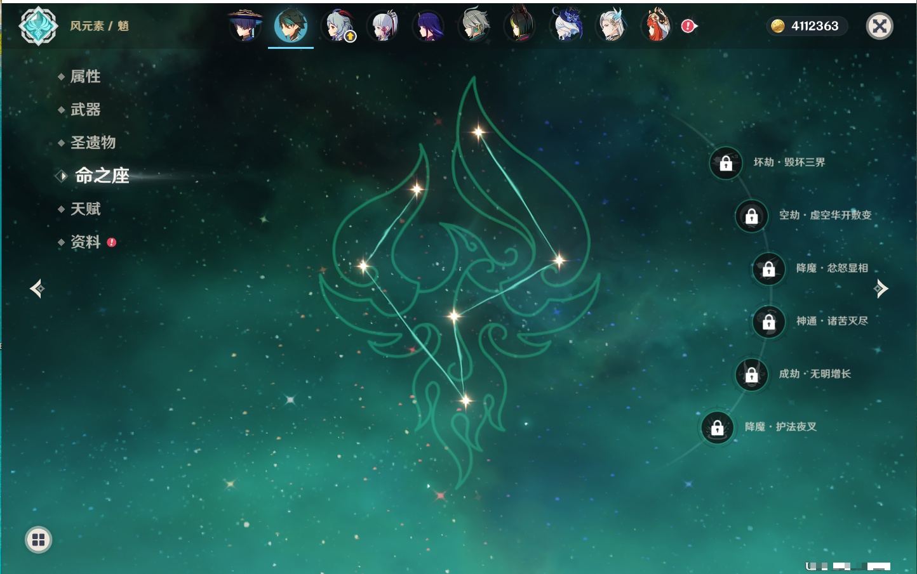Click the Anemo element emblem icon
The width and height of the screenshot is (917, 574).
38,26
